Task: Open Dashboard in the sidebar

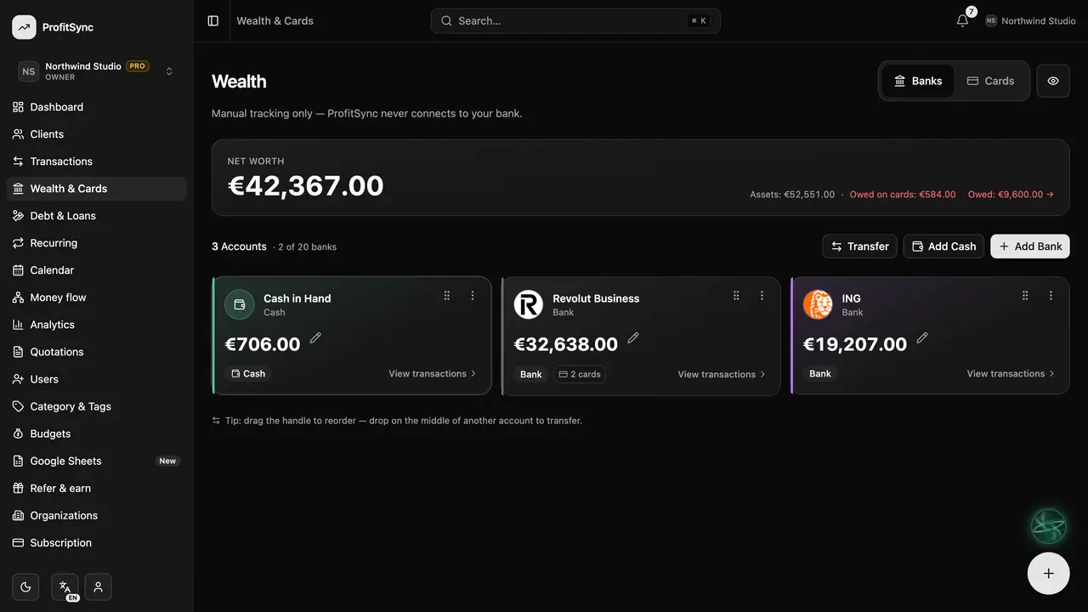Action: [x=97, y=107]
